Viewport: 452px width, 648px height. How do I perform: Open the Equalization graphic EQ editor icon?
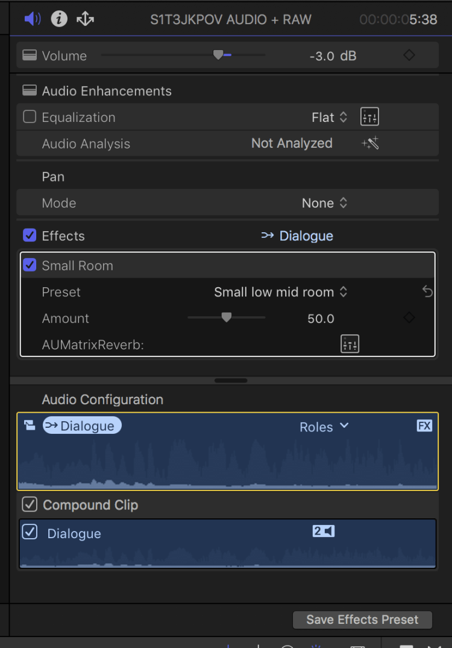coord(369,117)
